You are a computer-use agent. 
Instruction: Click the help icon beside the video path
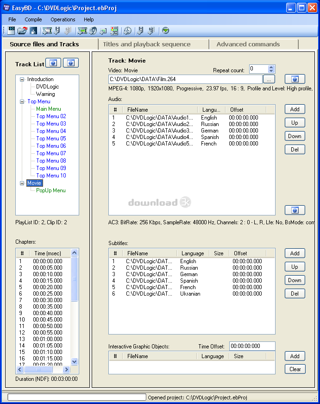[295, 79]
